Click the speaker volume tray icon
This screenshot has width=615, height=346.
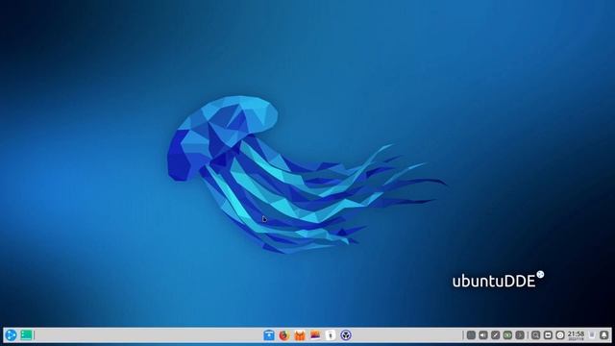pos(483,335)
